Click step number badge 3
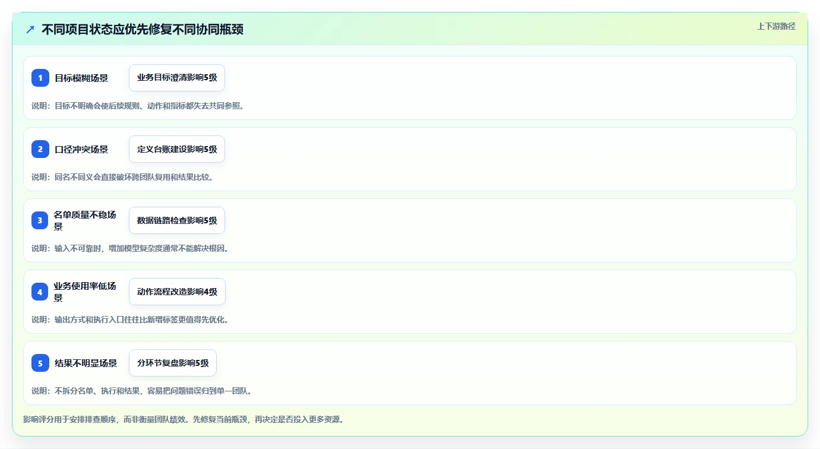Image resolution: width=820 pixels, height=449 pixels. tap(40, 220)
